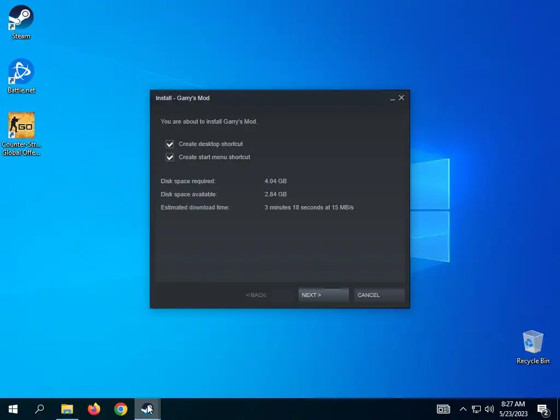Open volume control tray icon
560x420 pixels.
489,409
